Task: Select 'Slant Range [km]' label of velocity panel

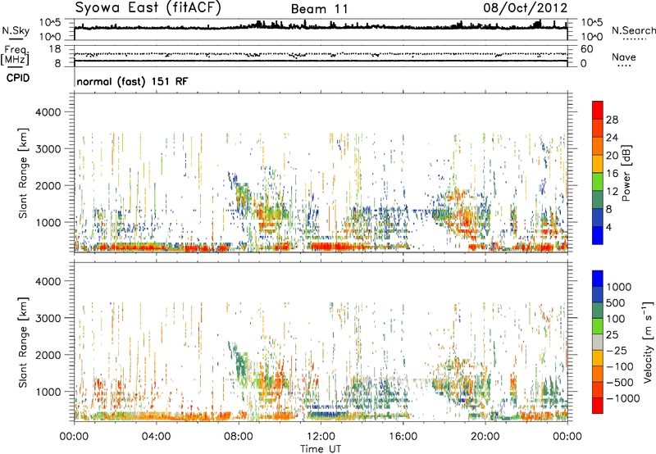Action: click(23, 343)
